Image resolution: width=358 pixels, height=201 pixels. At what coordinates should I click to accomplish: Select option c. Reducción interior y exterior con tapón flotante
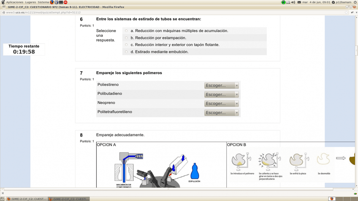coord(126,45)
